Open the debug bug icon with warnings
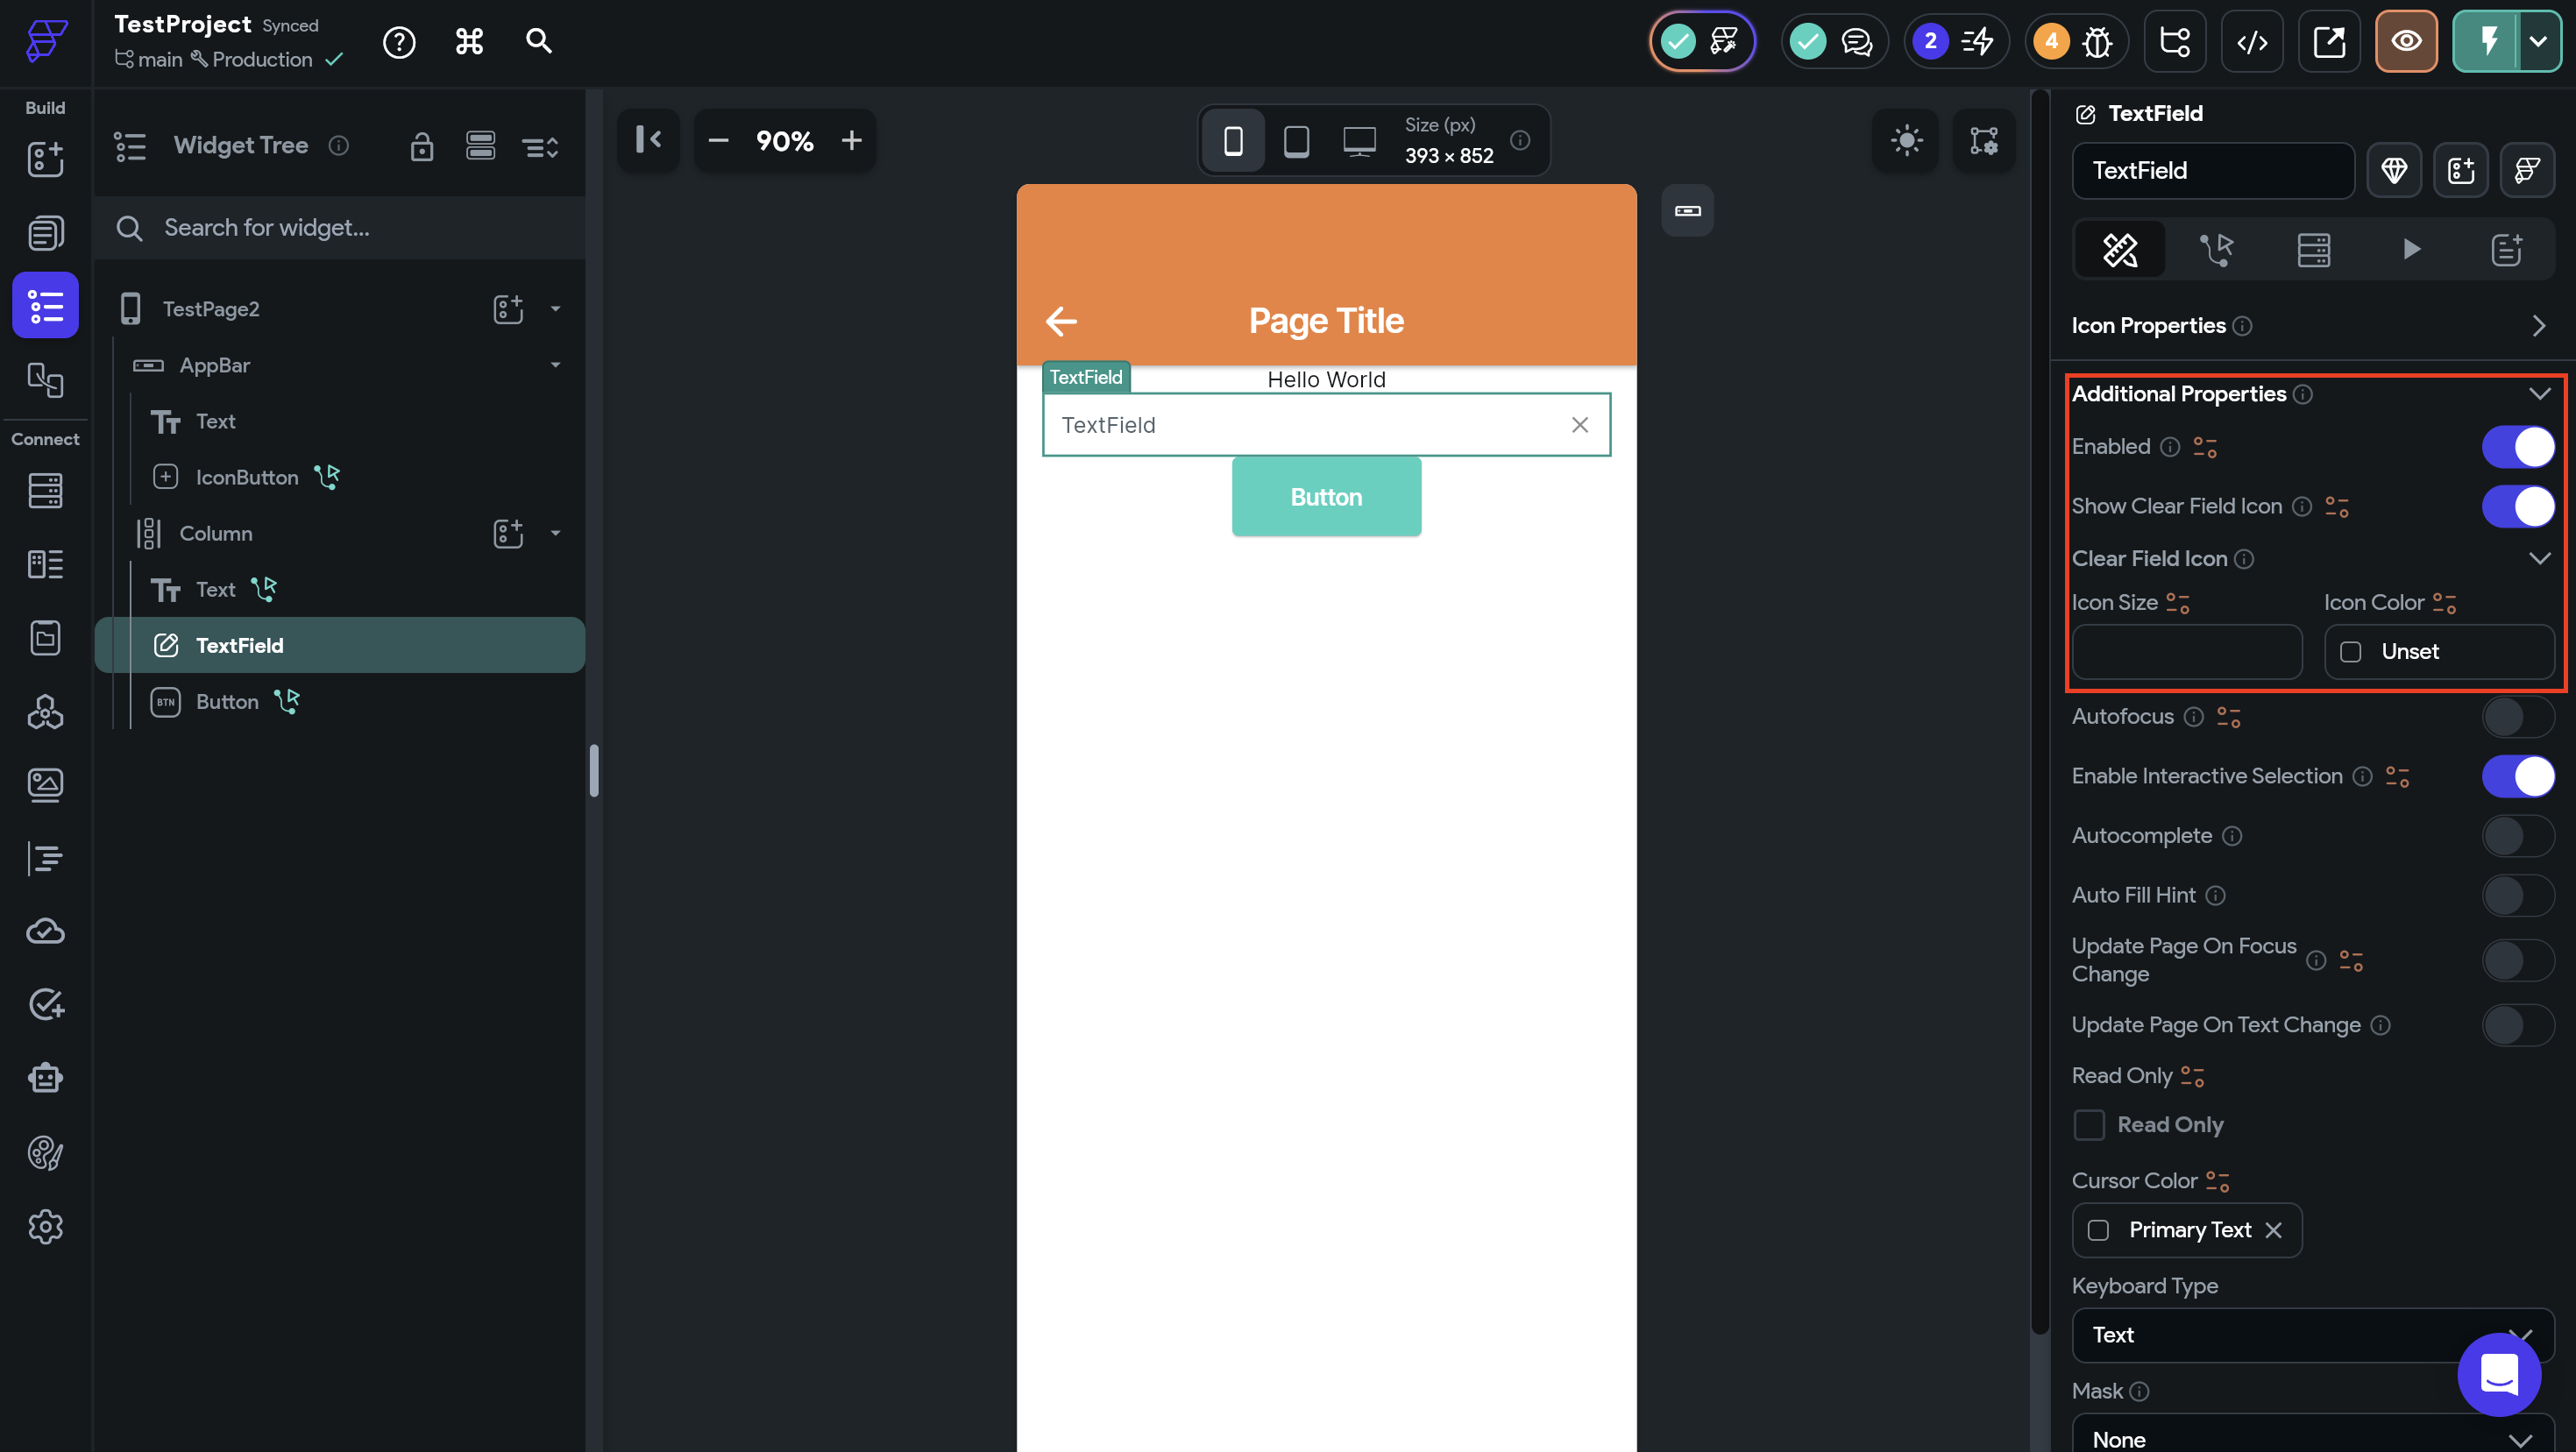The height and width of the screenshot is (1452, 2576). 2096,42
